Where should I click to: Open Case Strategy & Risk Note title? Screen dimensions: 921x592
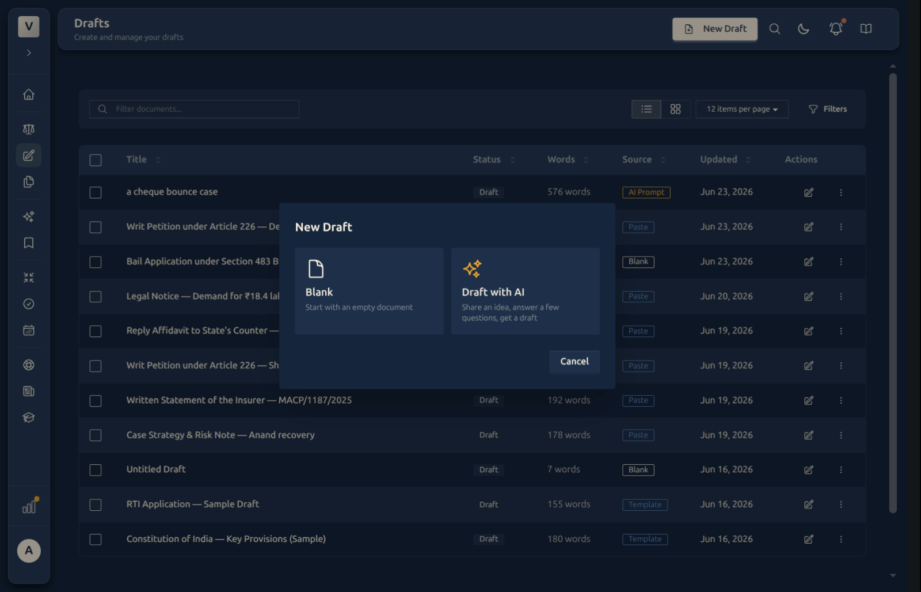point(220,435)
